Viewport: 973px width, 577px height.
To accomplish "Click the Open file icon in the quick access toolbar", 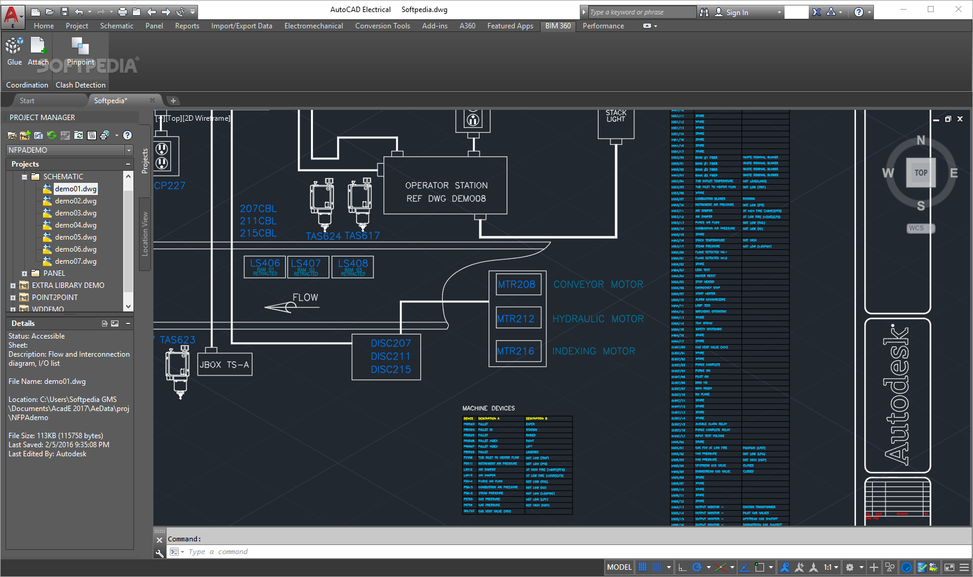I will pyautogui.click(x=50, y=12).
